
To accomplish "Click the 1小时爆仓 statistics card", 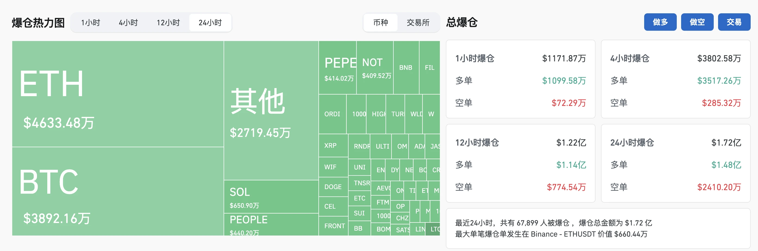I will pos(520,79).
